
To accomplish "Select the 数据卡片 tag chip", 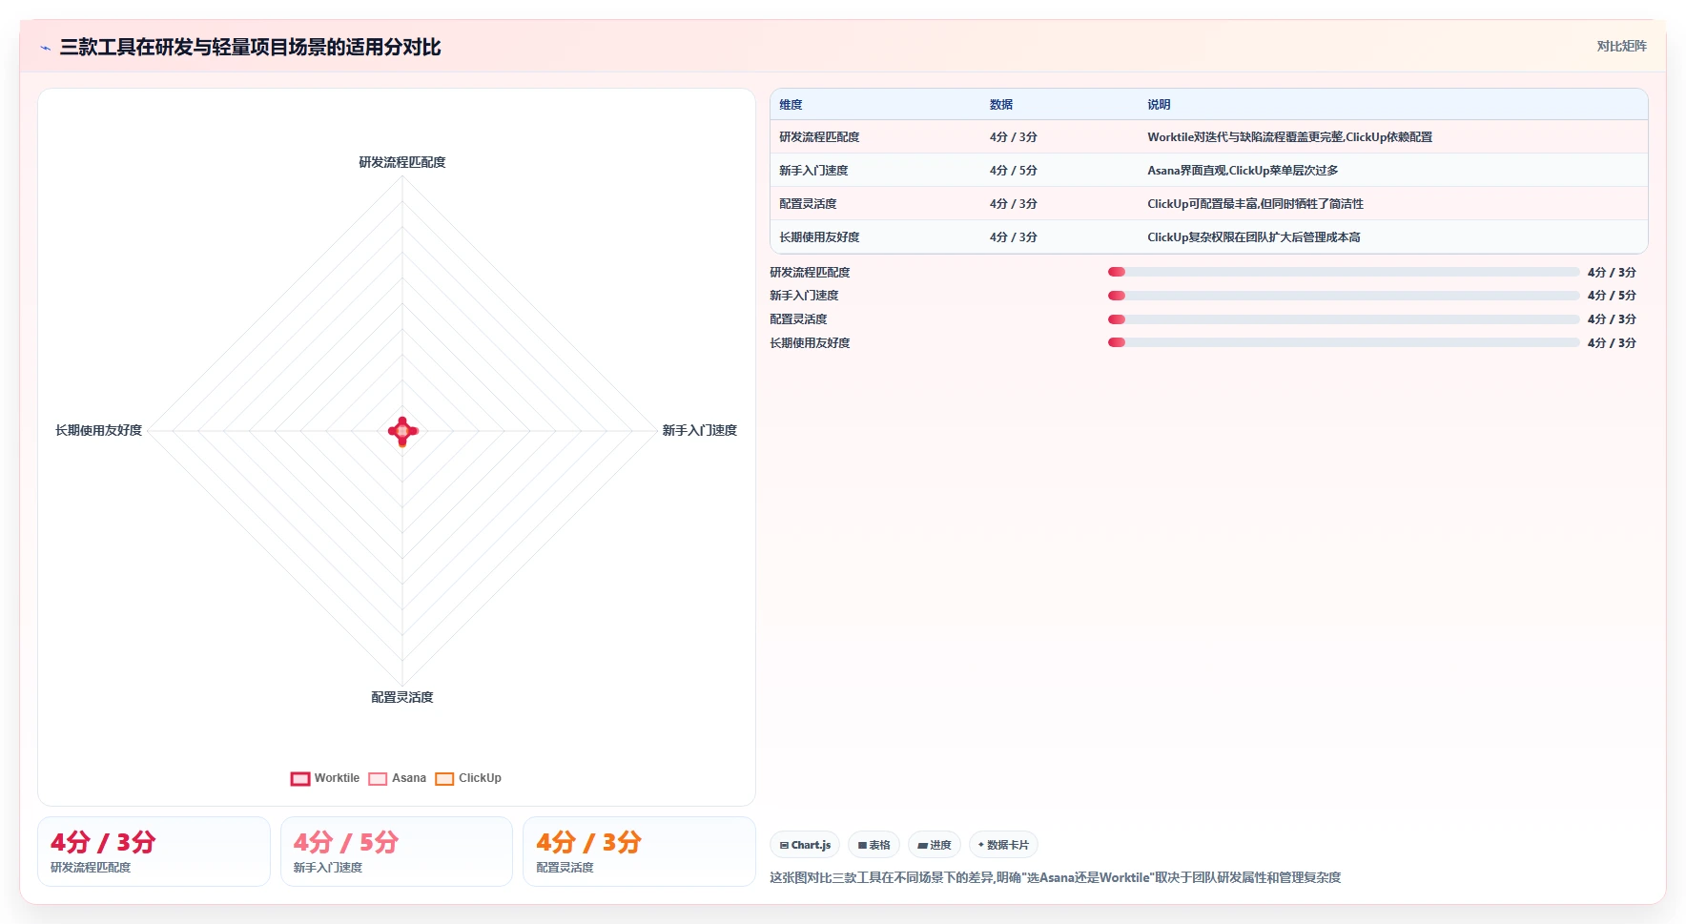I will click(1003, 845).
